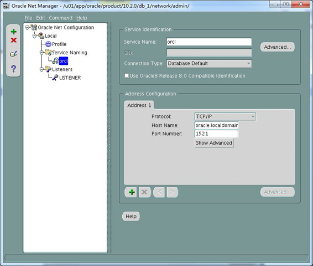Maximize the Oracle Net Manager window
This screenshot has width=313, height=266.
coord(286,4)
